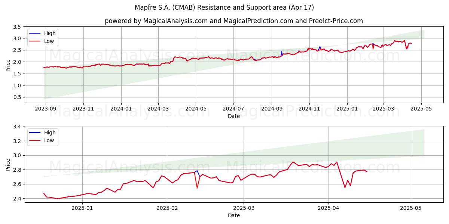
Task: Click the 2023-09 tick label on top chart
Action: tap(46, 109)
